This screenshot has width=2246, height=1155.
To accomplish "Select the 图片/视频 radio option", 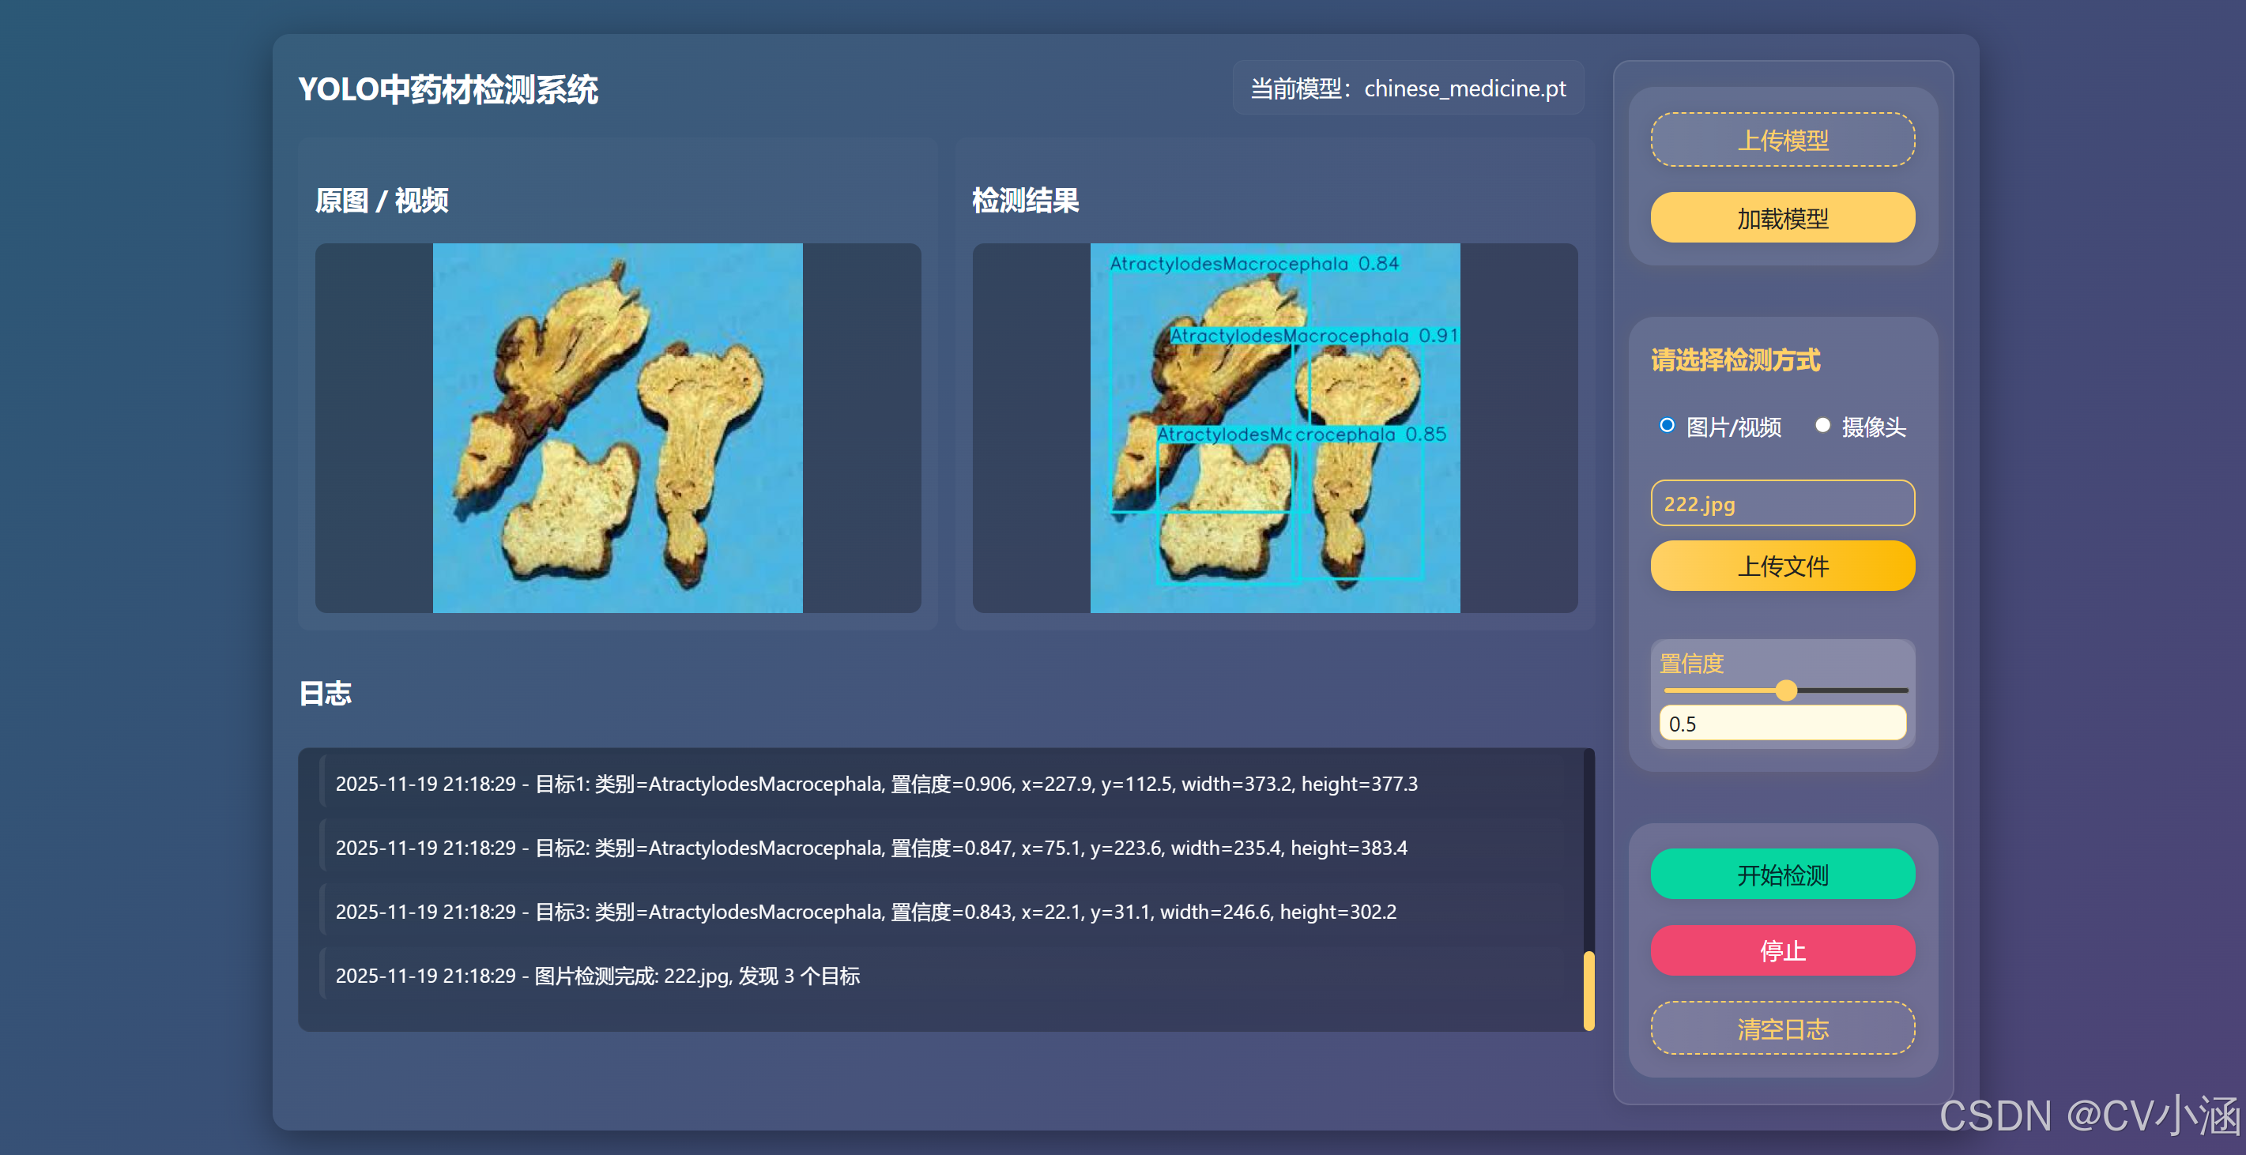I will [1666, 425].
